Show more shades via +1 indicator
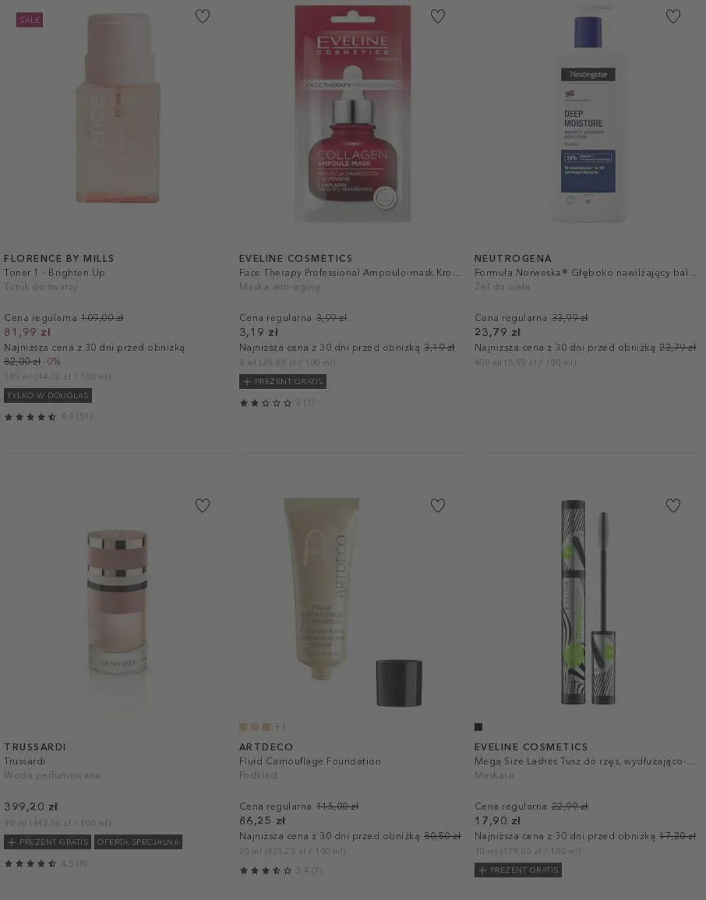Viewport: 706px width, 900px height. coord(280,727)
